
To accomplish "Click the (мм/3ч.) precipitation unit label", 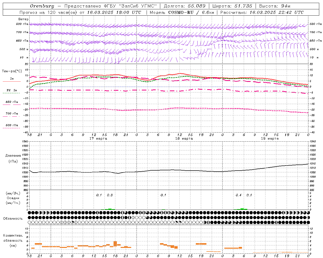I will pos(13,193).
